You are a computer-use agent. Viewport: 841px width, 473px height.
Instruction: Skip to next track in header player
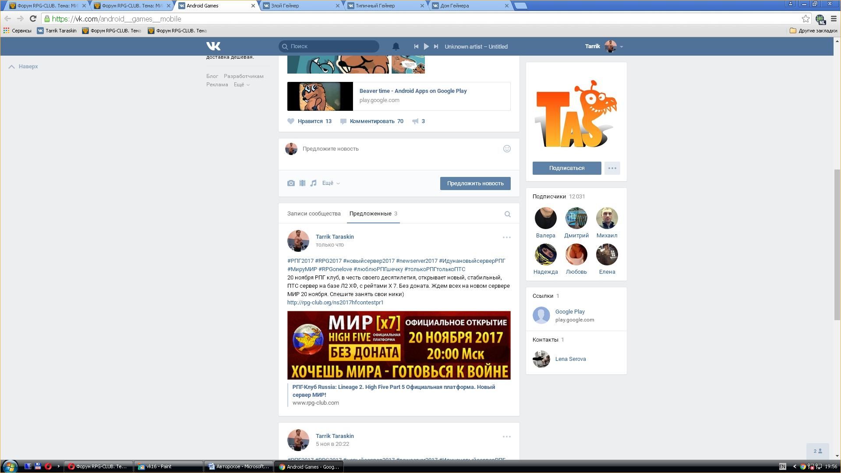436,46
